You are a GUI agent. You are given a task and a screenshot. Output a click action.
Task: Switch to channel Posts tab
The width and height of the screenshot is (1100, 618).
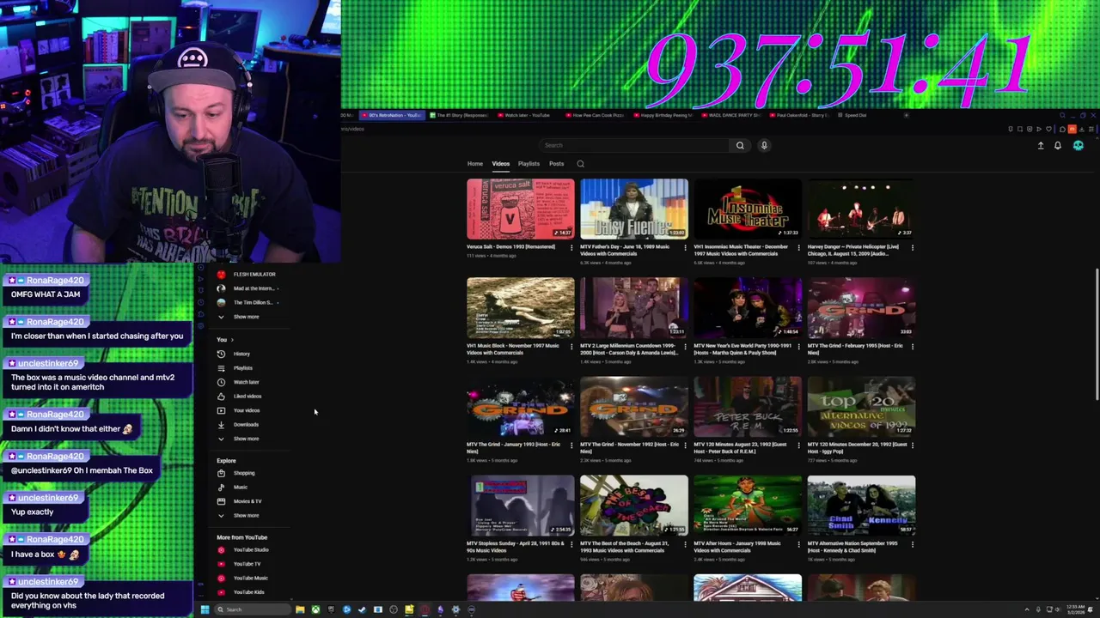[x=556, y=164]
